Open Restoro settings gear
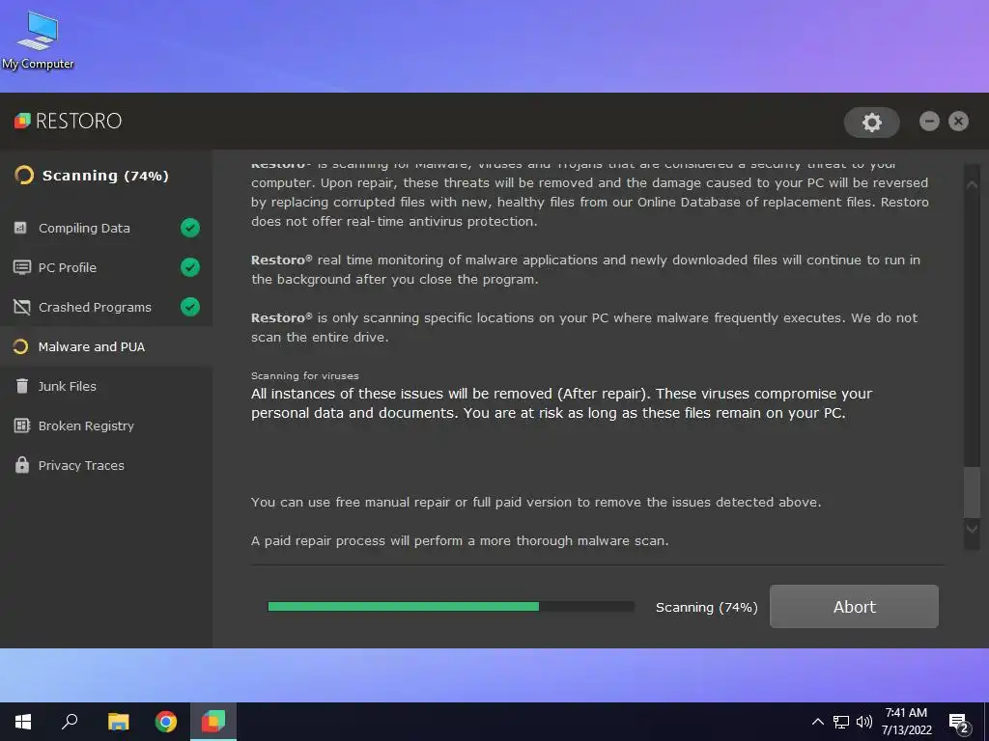Image resolution: width=989 pixels, height=741 pixels. (872, 123)
